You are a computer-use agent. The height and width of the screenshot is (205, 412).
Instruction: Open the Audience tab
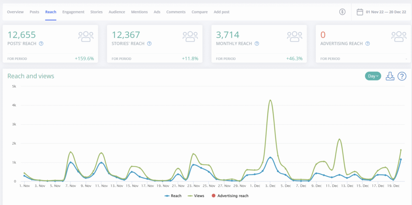[x=117, y=12]
